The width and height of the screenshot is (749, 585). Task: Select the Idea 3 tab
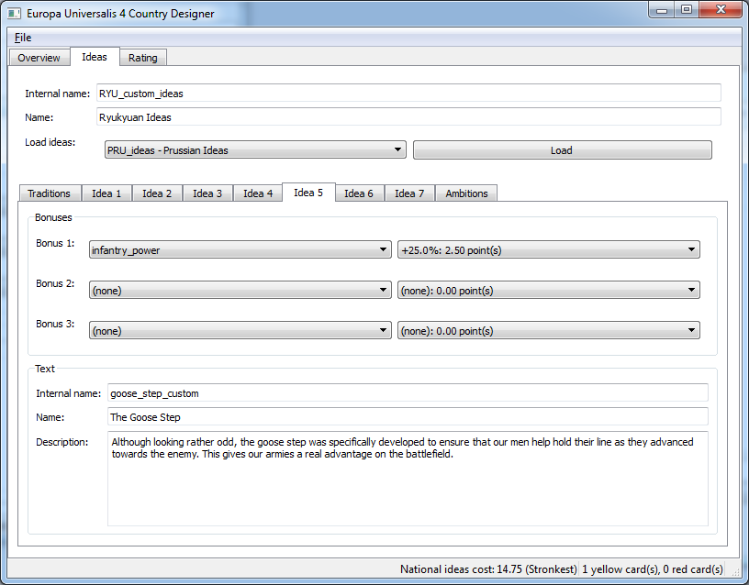[x=207, y=193]
